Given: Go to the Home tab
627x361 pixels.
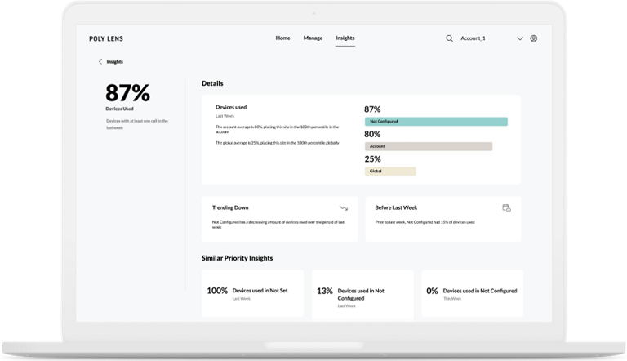Looking at the screenshot, I should coord(282,38).
